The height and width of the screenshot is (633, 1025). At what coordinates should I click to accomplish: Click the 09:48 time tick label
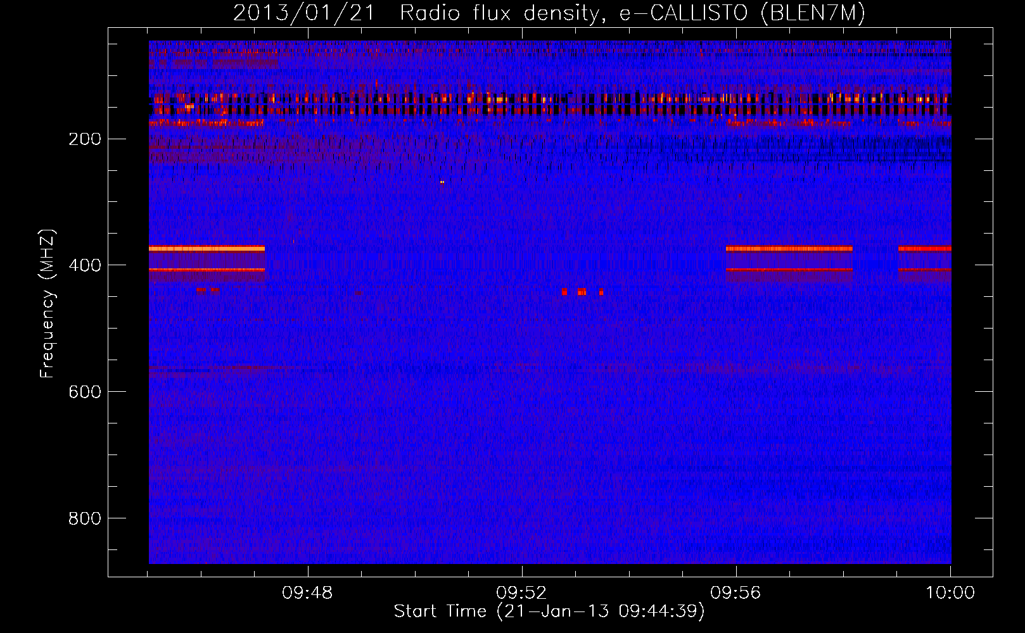tap(307, 593)
